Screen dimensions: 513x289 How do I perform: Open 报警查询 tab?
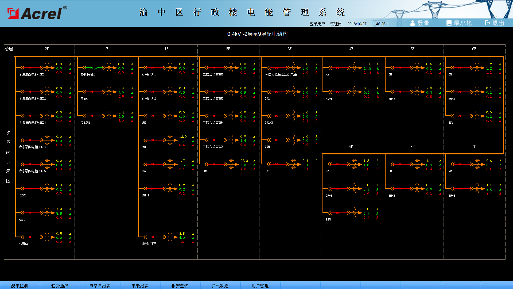tap(180, 286)
